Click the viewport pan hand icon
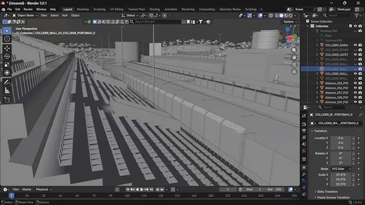 coord(294,57)
